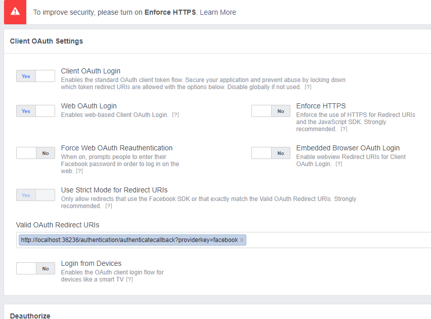The height and width of the screenshot is (319, 431).
Task: Open help for Web OAuth Login setting
Action: click(x=176, y=115)
